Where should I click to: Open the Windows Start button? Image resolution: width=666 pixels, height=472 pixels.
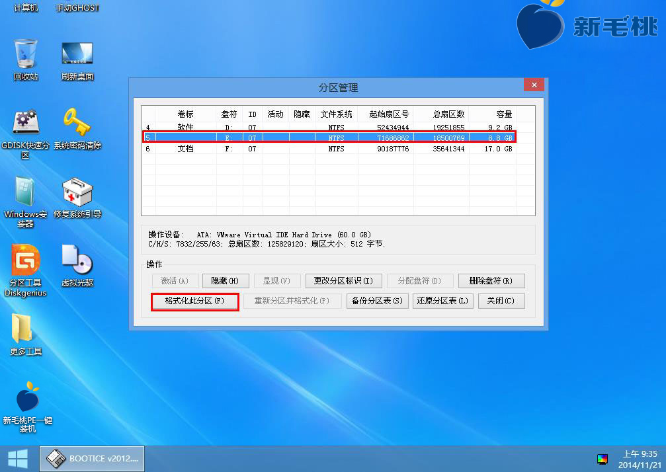[18, 459]
